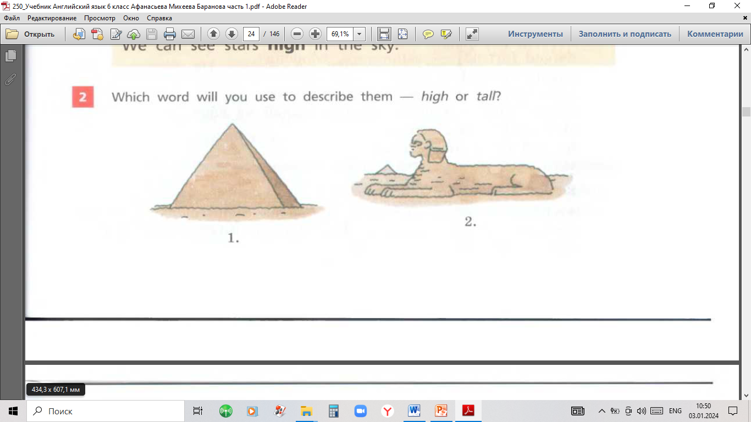The height and width of the screenshot is (422, 751).
Task: Toggle the page thumbnails side panel
Action: [x=10, y=56]
